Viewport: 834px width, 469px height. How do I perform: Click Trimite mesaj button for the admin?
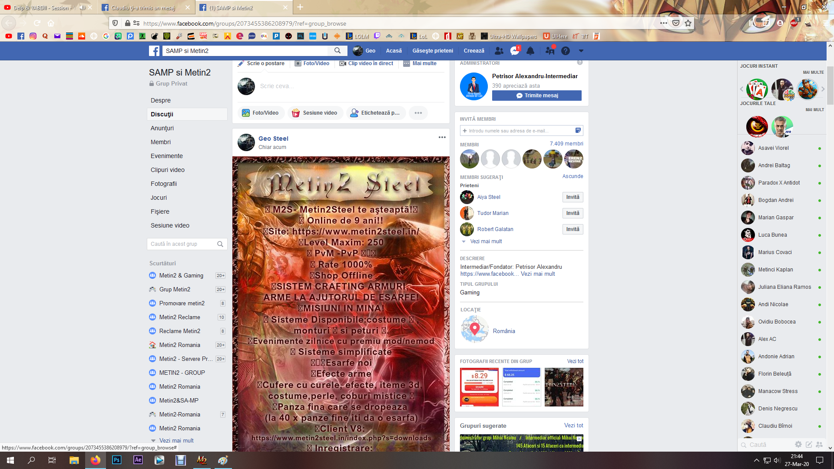(536, 96)
